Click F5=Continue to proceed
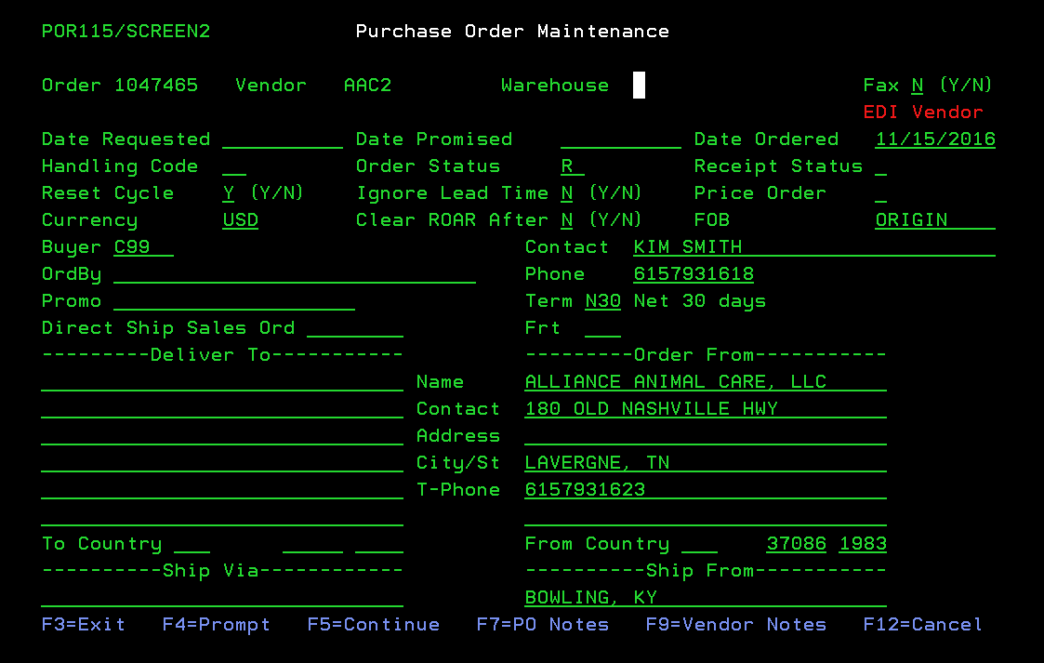This screenshot has width=1044, height=663. [x=373, y=625]
